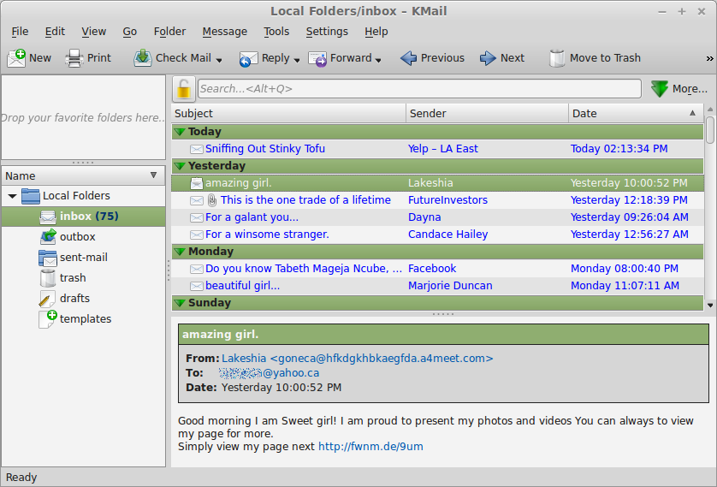Viewport: 717px width, 487px height.
Task: Click envelope icon of For a galant you
Action: coord(197,217)
